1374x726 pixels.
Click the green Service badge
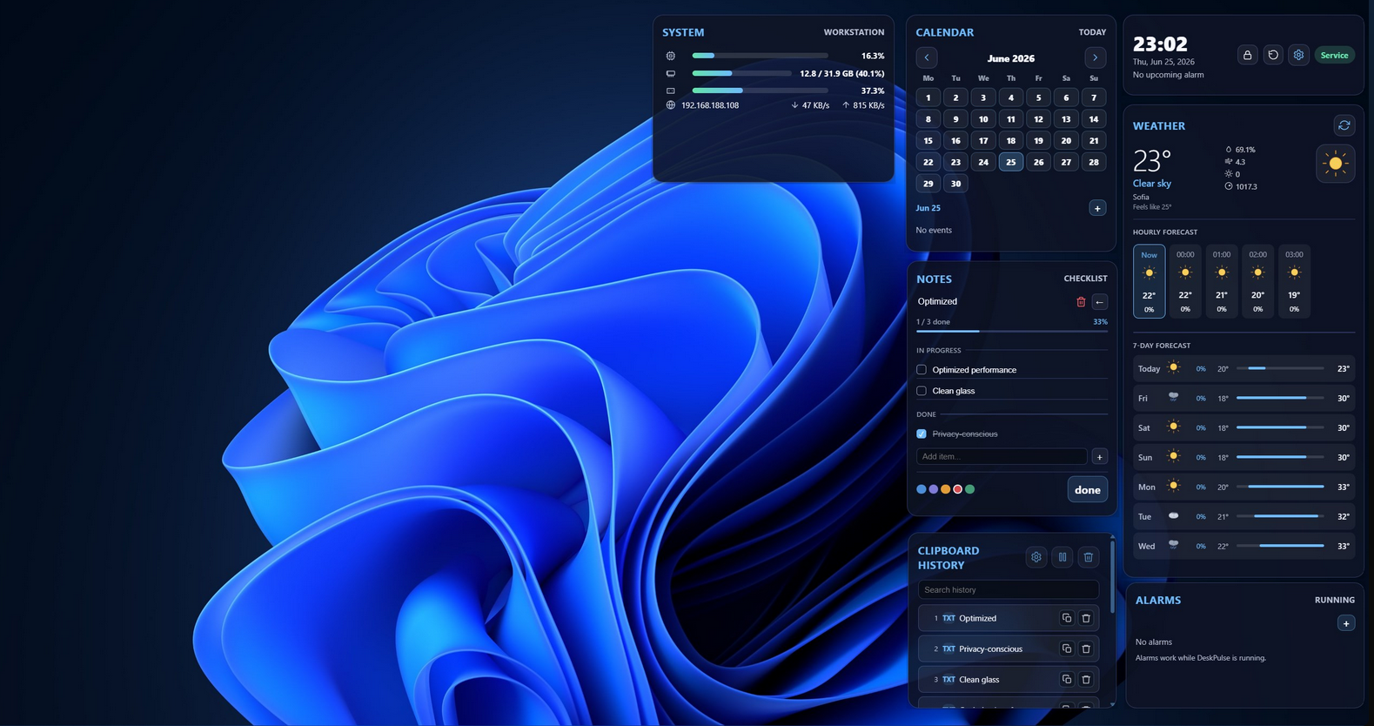pos(1334,55)
